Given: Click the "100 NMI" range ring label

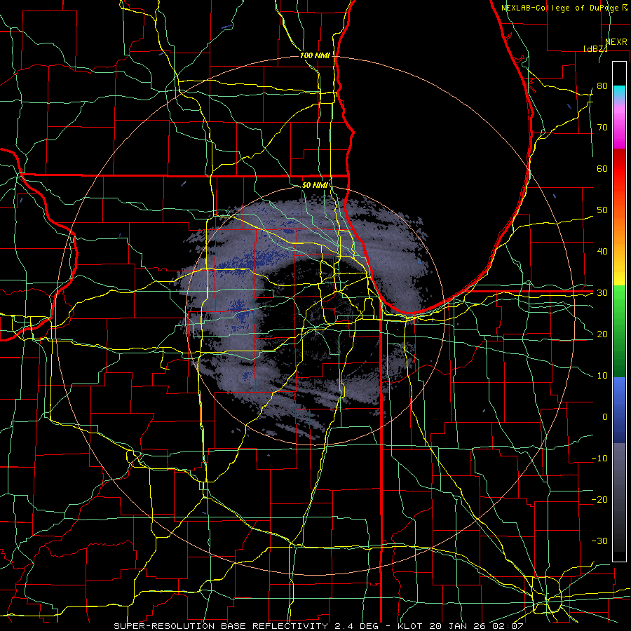Looking at the screenshot, I should (315, 55).
